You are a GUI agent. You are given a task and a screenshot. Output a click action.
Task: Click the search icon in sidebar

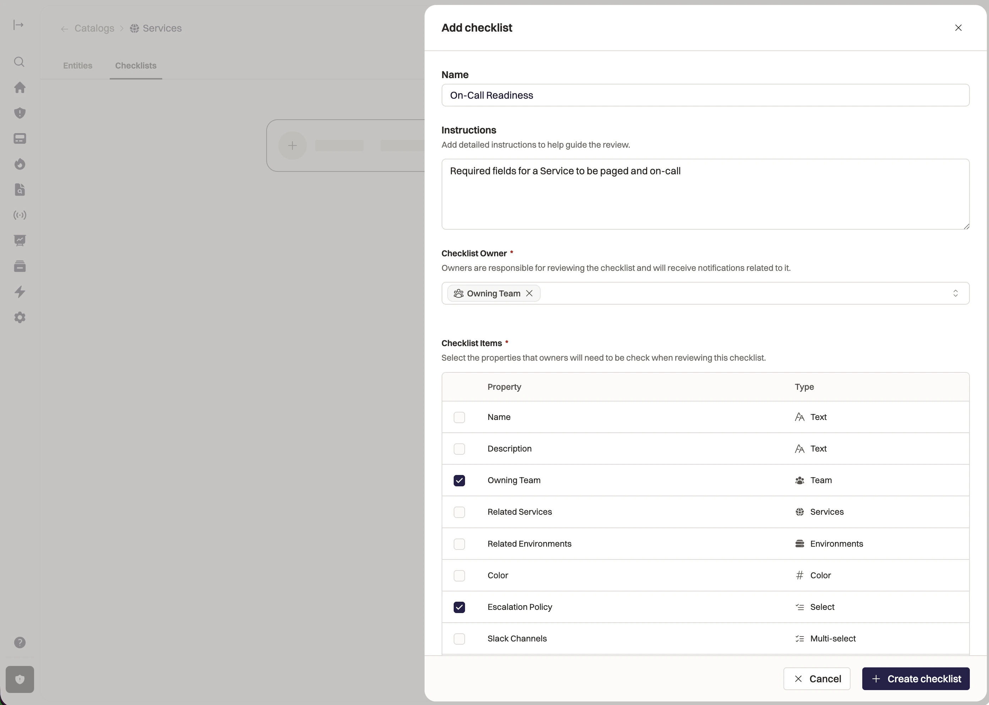(19, 62)
